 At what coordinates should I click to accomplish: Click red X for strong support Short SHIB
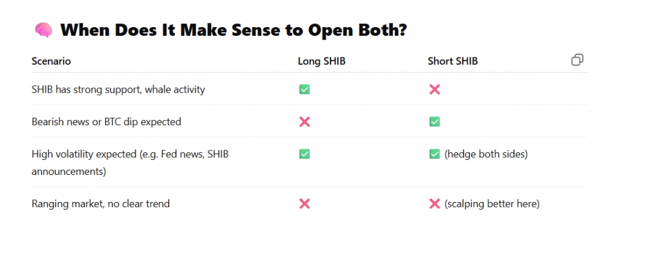434,89
